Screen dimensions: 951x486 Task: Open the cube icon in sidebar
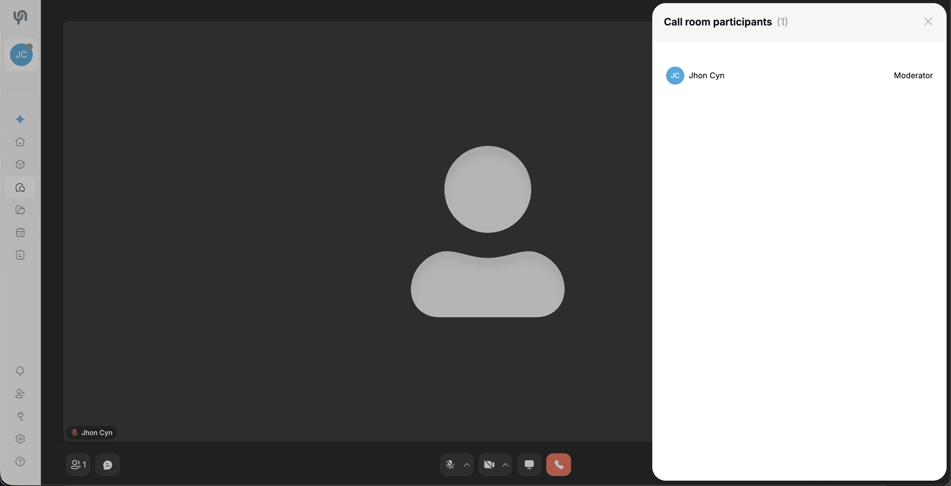tap(20, 165)
